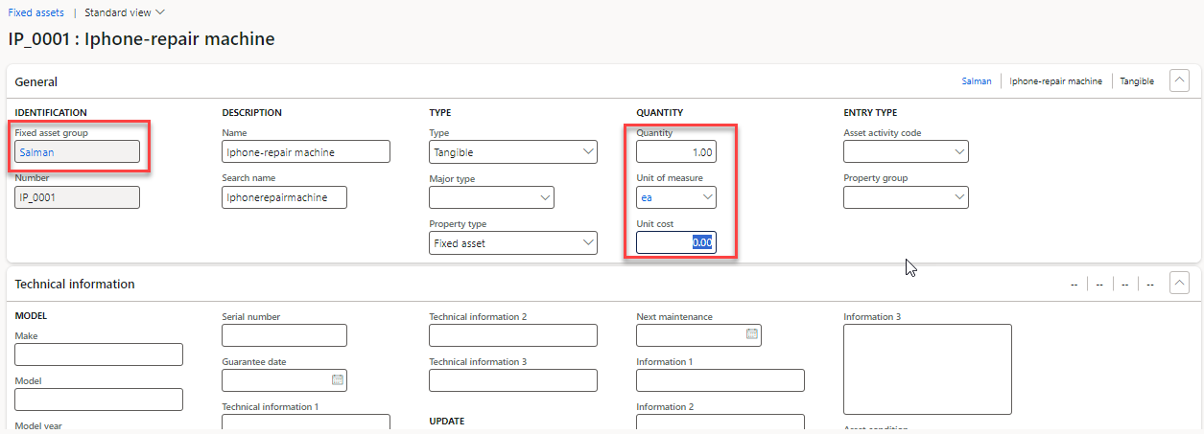
Task: Click the Technical information 2 field
Action: click(x=513, y=335)
